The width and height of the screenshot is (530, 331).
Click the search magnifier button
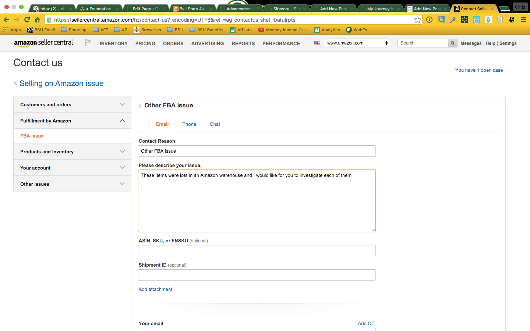pos(453,43)
